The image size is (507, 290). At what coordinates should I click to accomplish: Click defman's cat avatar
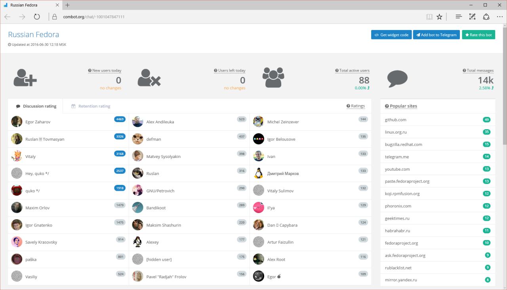137,139
